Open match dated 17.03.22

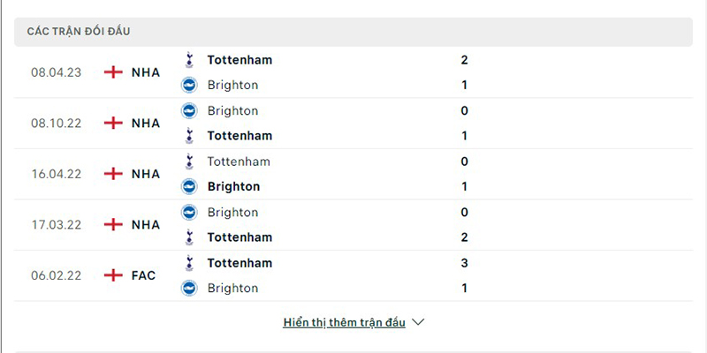(56, 225)
